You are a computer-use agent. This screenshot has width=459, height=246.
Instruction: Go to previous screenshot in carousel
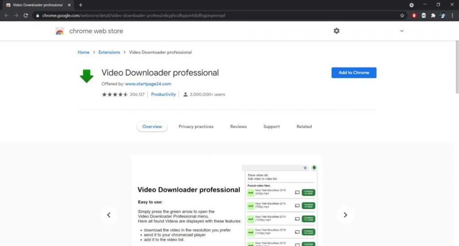point(108,215)
